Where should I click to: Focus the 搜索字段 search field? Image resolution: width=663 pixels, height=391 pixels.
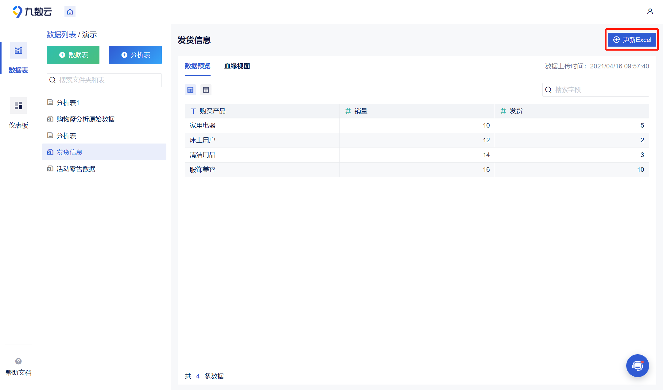[x=595, y=90]
